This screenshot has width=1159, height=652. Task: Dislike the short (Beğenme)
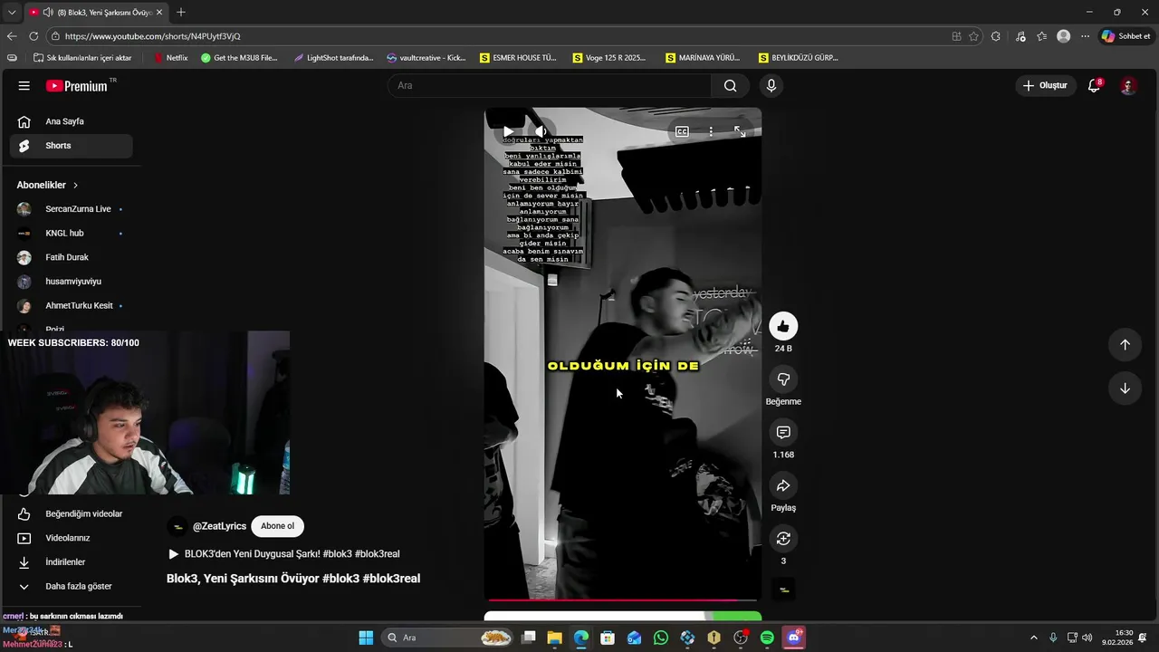click(x=783, y=379)
